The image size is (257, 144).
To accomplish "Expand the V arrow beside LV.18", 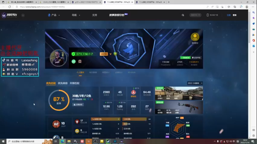I will click(111, 54).
